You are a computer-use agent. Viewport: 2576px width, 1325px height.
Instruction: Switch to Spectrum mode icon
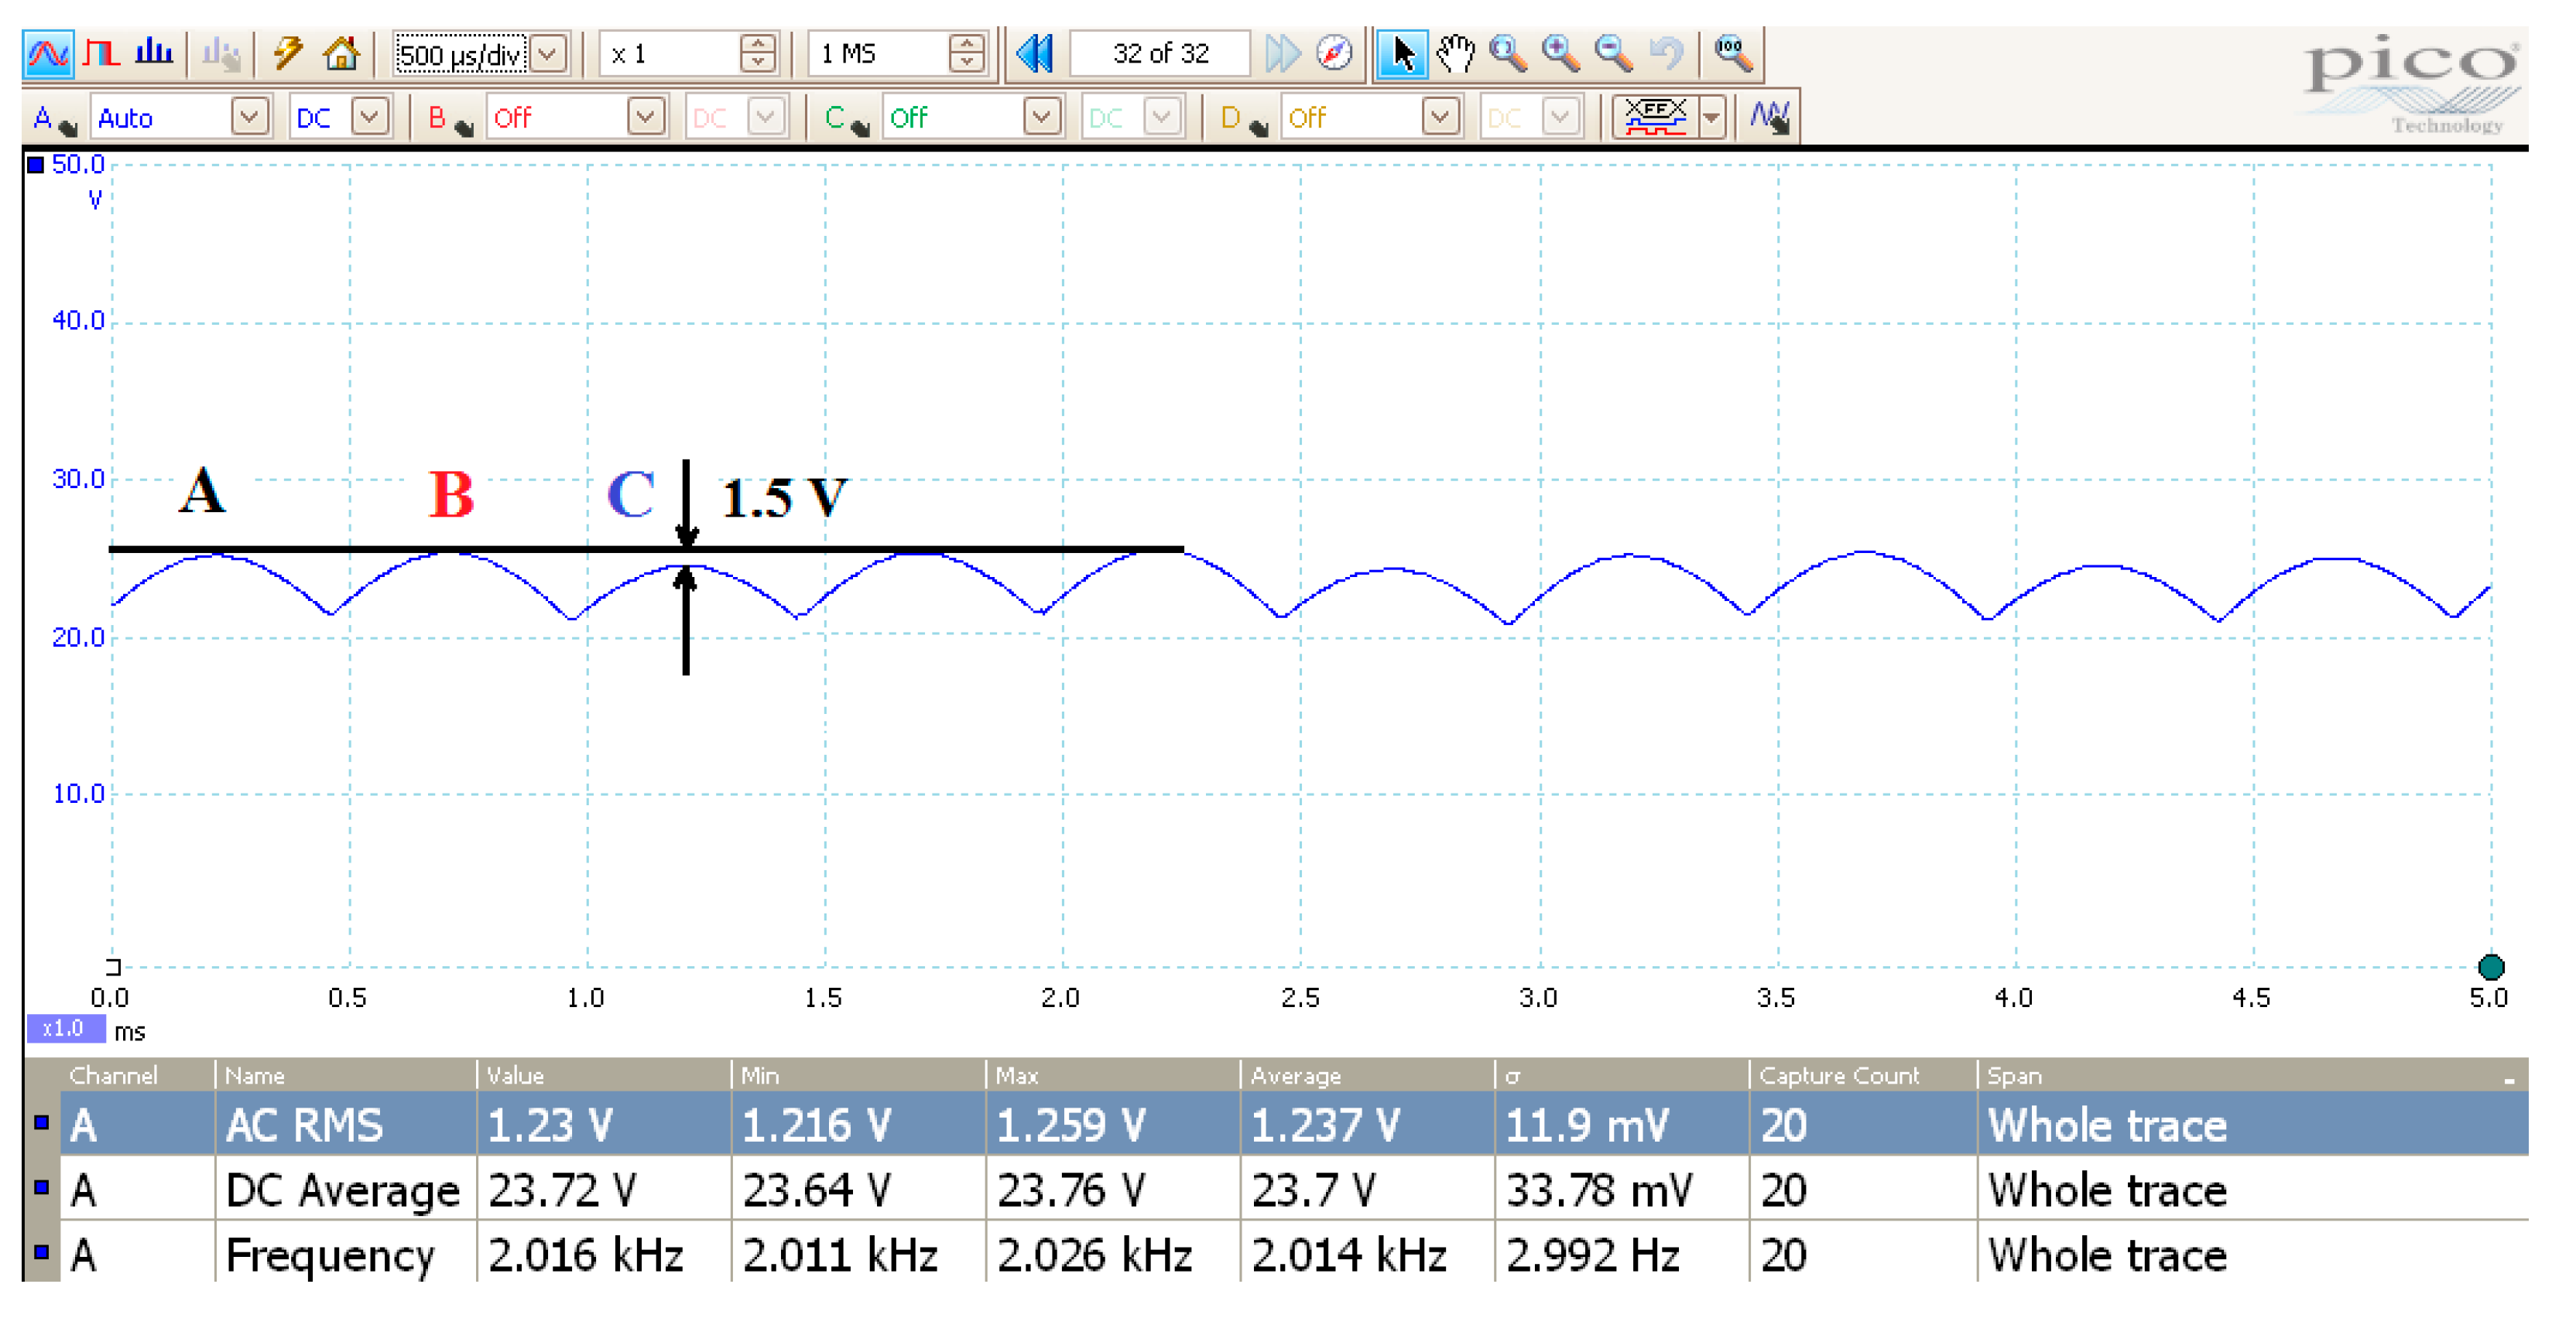(153, 53)
